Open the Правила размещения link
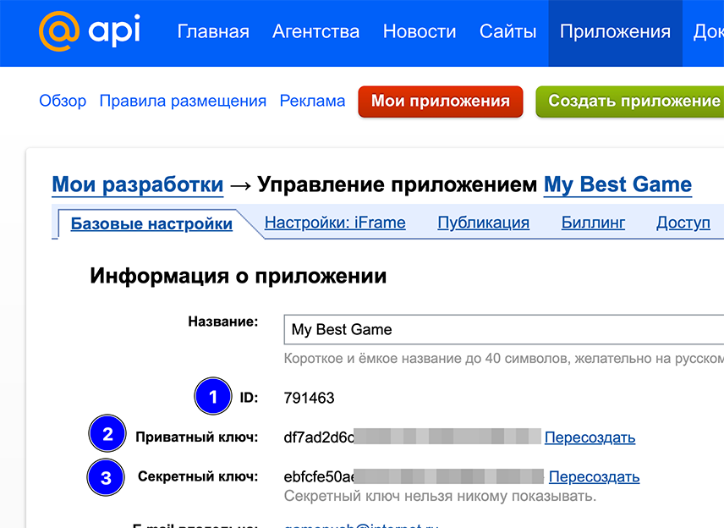This screenshot has height=528, width=724. click(183, 101)
